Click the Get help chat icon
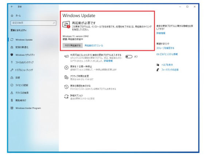The image size is (209, 155). click(x=158, y=65)
